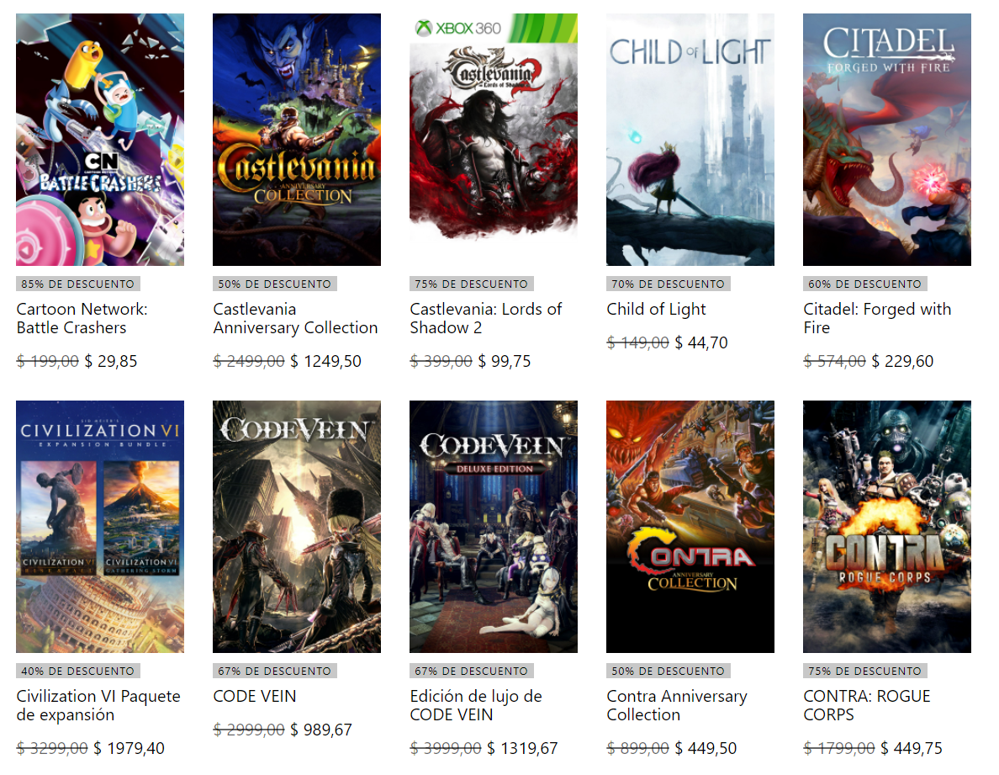Open Contra Rogue Corps cover art

pos(887,527)
